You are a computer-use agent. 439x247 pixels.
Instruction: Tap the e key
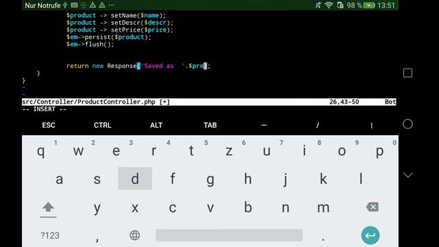[116, 151]
